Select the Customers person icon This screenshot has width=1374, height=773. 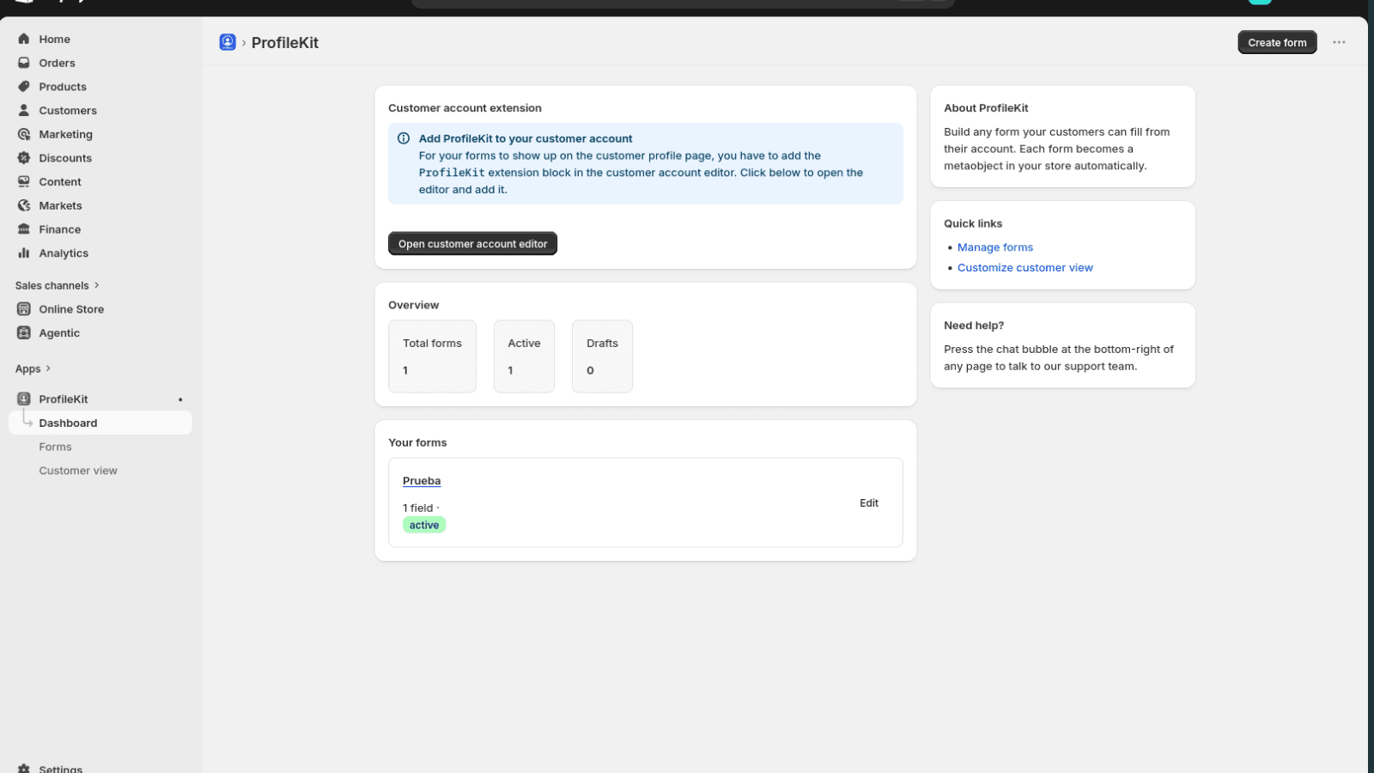coord(24,110)
